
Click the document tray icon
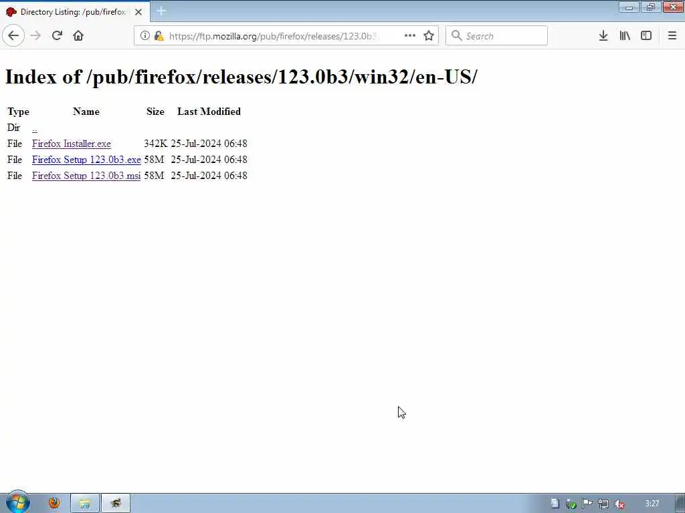555,504
